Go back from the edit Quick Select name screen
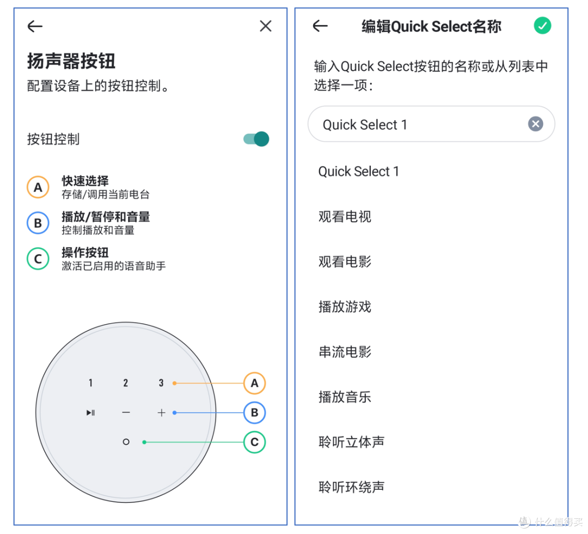The image size is (588, 534). coord(320,26)
